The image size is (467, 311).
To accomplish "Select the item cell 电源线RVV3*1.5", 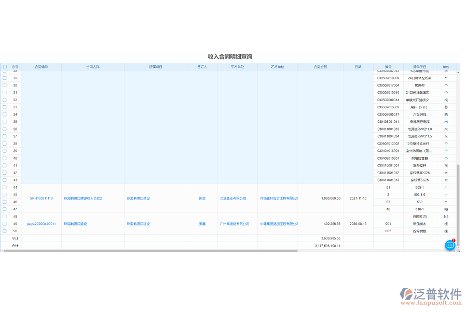I will pyautogui.click(x=420, y=136).
